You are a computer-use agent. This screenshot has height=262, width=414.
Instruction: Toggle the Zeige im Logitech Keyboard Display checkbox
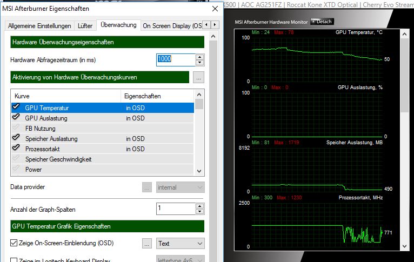(14, 260)
